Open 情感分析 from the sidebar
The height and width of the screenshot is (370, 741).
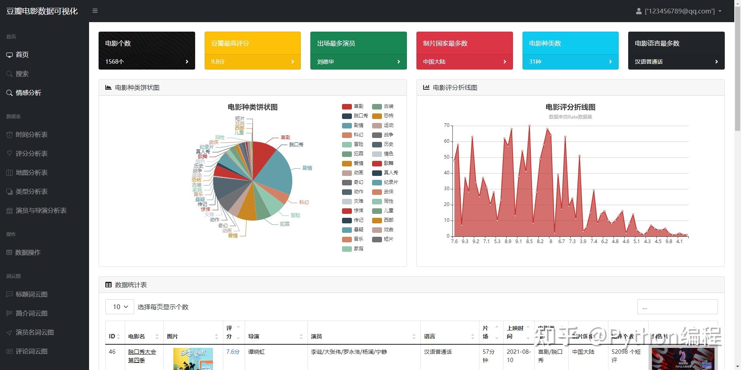point(28,92)
